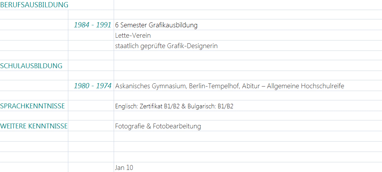Select the empty cell left of '1980 - 1974'

tap(34, 86)
